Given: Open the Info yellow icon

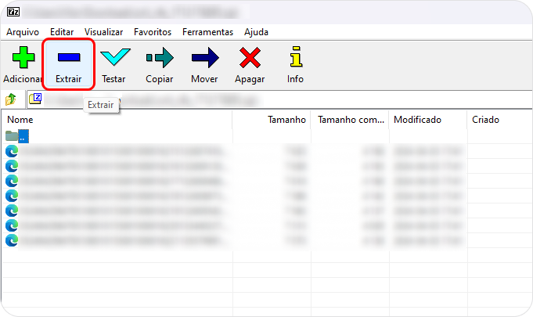Looking at the screenshot, I should point(296,56).
